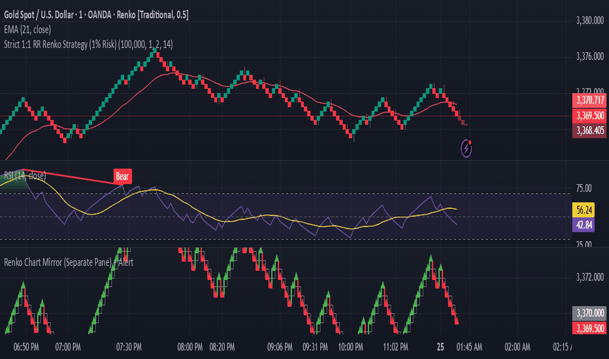This screenshot has height=359, width=609.
Task: Select the yellow 56.24 RSI value label
Action: coord(584,210)
